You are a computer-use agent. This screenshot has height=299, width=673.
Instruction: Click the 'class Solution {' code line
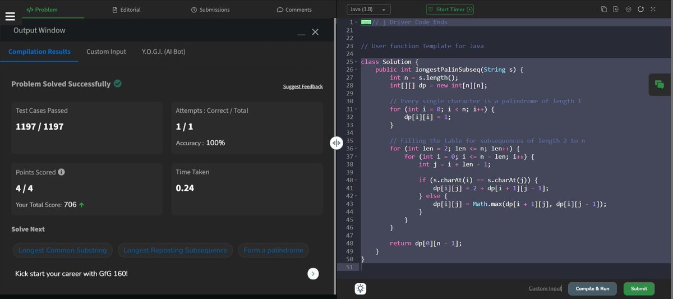coord(390,62)
